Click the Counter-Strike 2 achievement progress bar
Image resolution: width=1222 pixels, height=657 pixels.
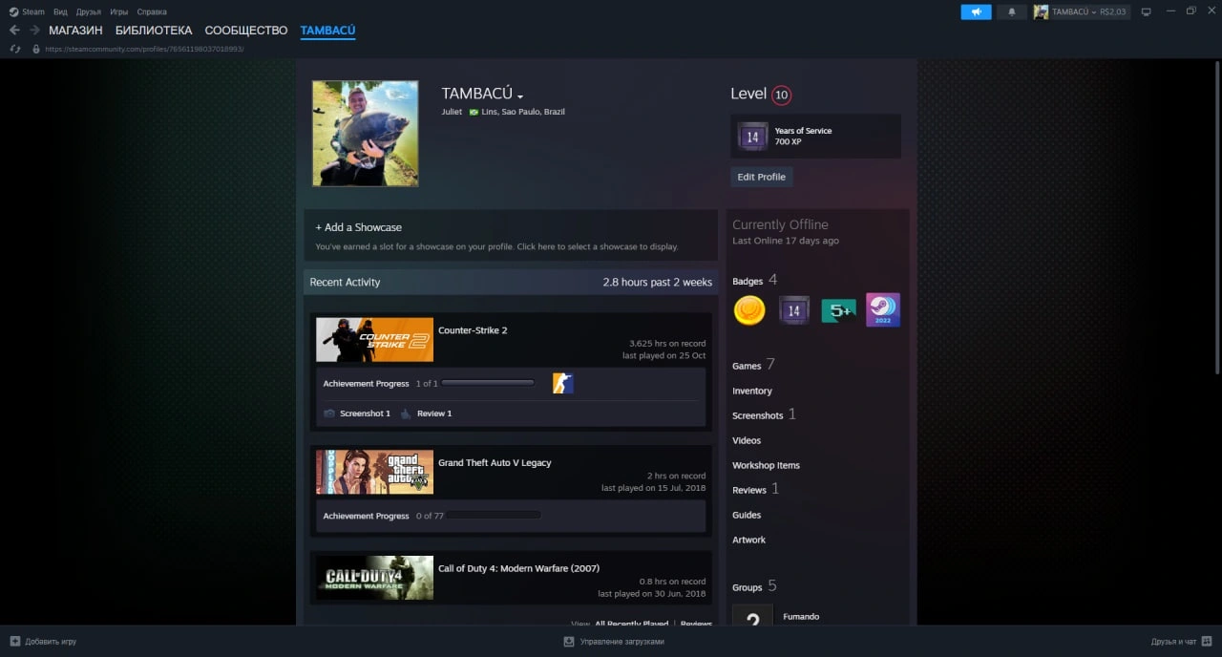pyautogui.click(x=488, y=383)
